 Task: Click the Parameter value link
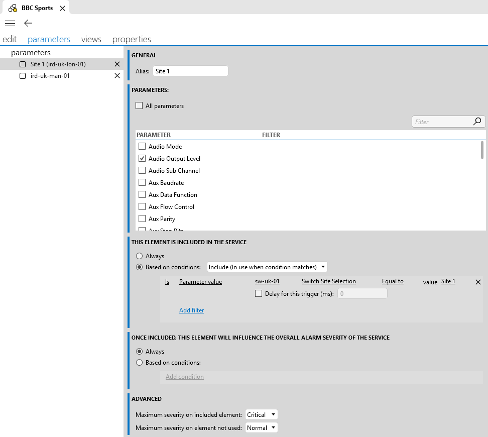pyautogui.click(x=200, y=282)
